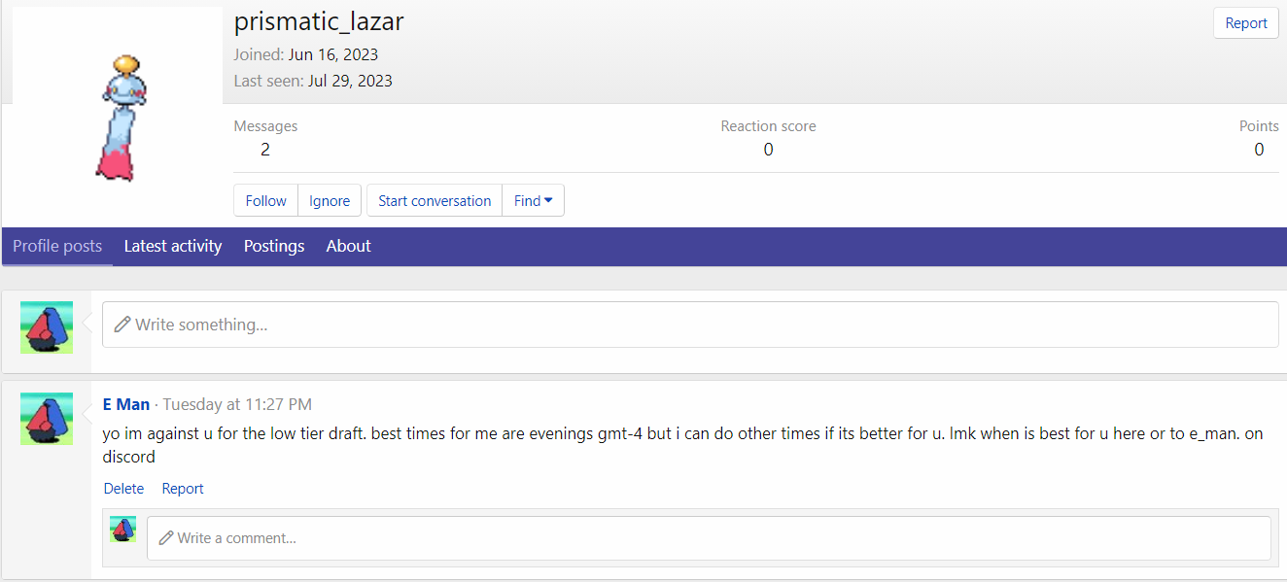Delete E Man's profile post
Screen dimensions: 1287x582
coord(123,489)
